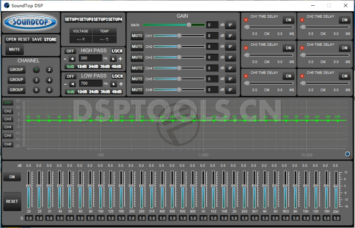Select 48dB Low Pass slope

117,92
